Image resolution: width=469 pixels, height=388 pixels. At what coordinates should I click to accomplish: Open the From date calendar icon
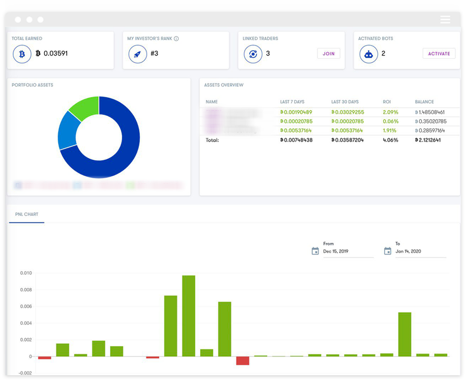pyautogui.click(x=315, y=251)
